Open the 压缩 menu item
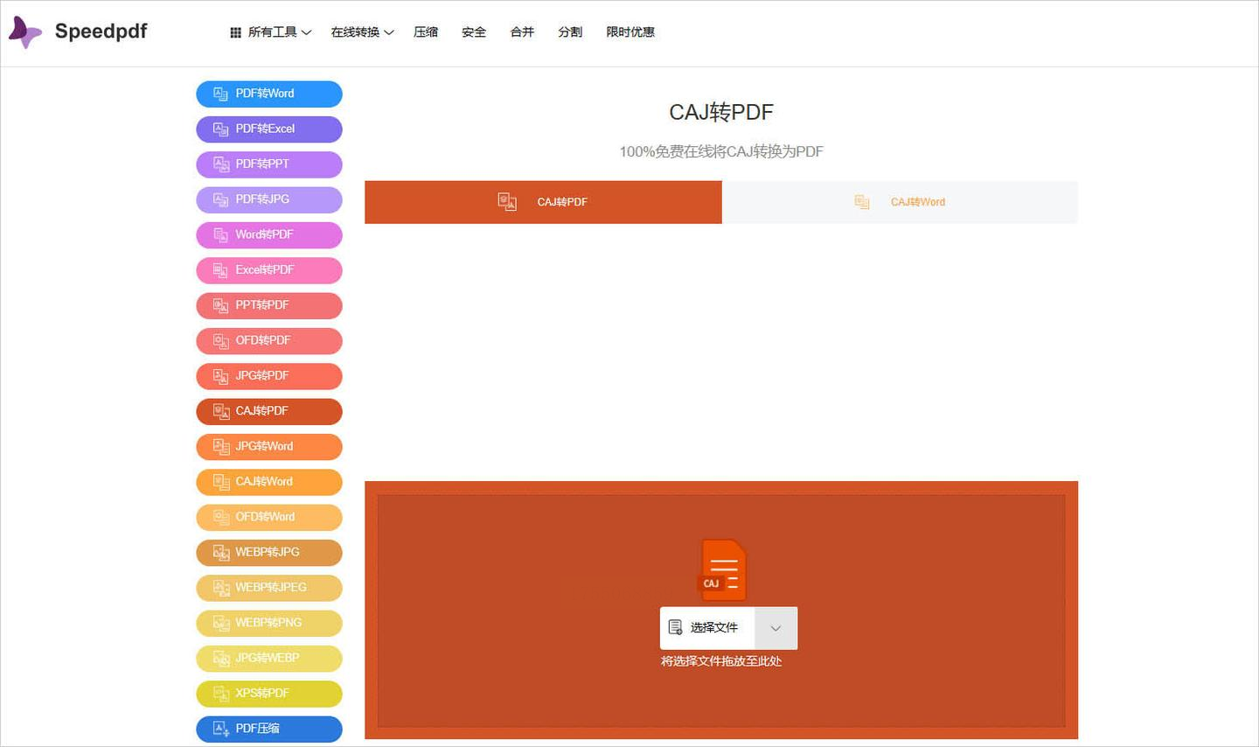1259x747 pixels. pos(426,32)
